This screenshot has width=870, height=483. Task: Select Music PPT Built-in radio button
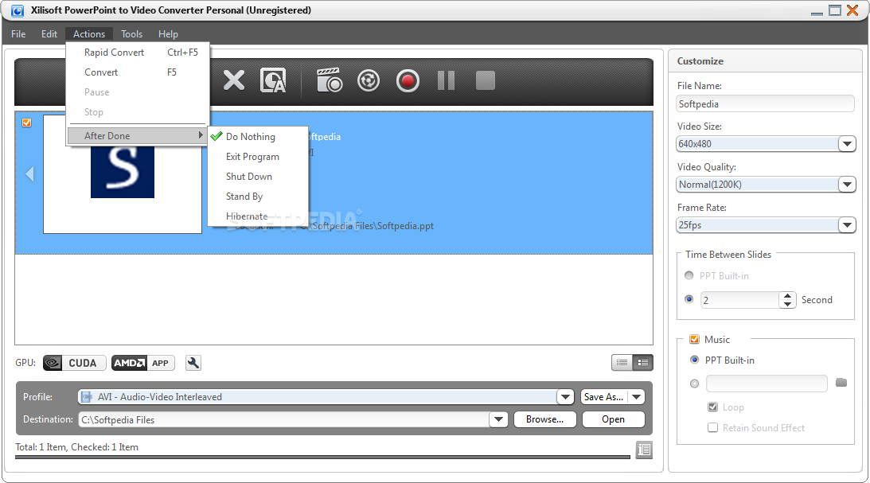(x=694, y=360)
